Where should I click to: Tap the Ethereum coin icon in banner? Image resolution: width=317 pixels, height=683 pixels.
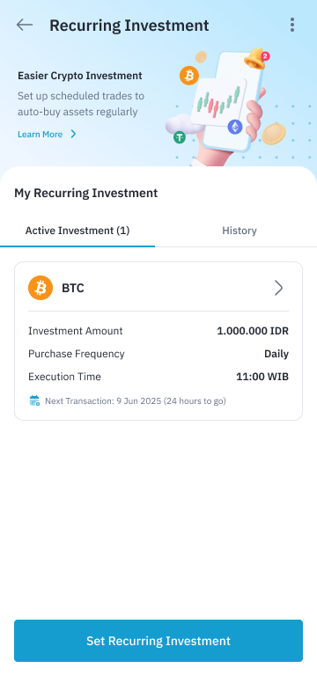pos(235,127)
